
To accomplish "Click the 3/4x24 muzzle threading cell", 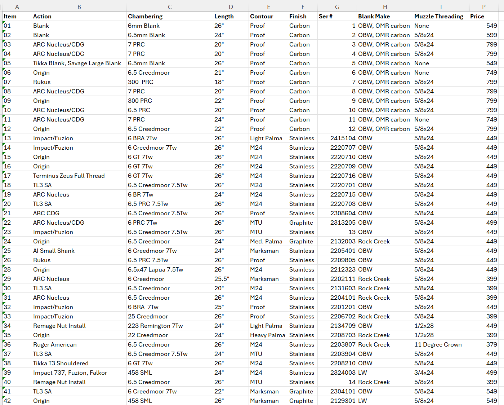I will tap(441, 373).
